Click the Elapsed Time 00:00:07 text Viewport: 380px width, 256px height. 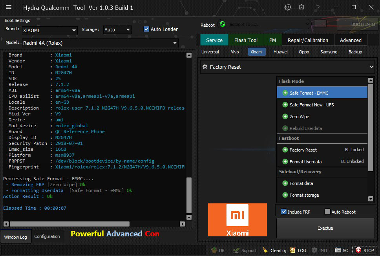[x=35, y=208]
